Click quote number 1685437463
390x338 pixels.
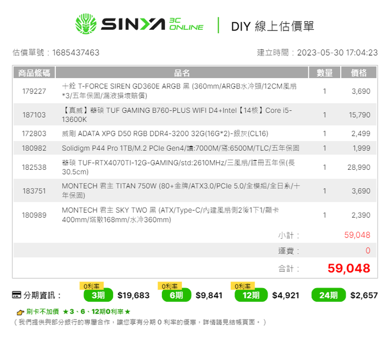(76, 53)
